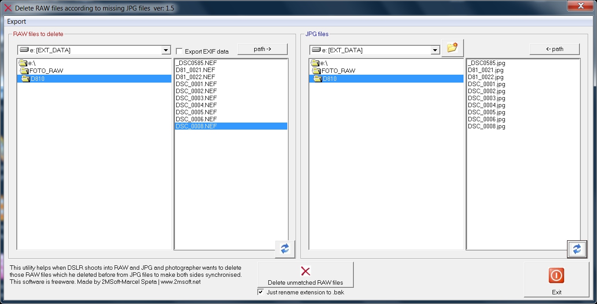This screenshot has height=304, width=597.
Task: Open the RAW drive selection dropdown
Action: [x=166, y=50]
